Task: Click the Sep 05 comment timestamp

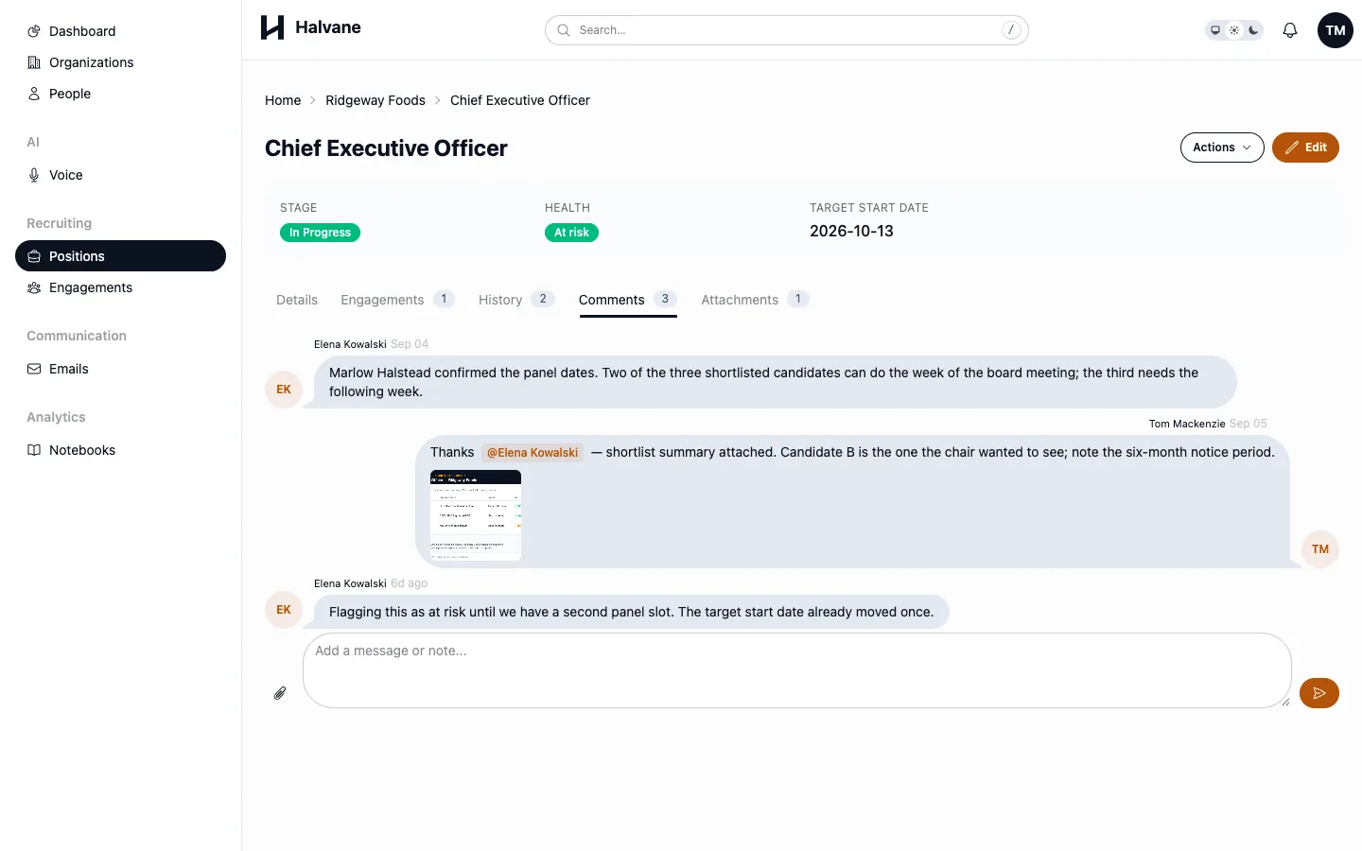Action: pos(1248,424)
